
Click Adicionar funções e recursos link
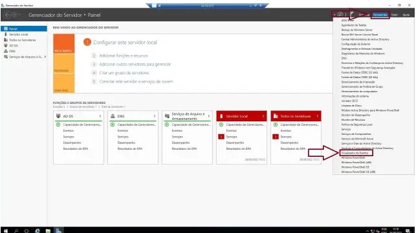pyautogui.click(x=124, y=56)
